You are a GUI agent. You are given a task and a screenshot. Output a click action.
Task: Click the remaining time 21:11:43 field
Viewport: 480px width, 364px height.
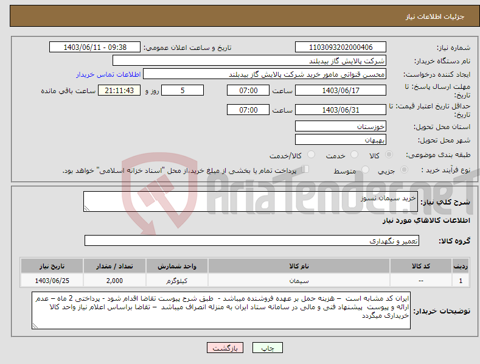pos(119,90)
